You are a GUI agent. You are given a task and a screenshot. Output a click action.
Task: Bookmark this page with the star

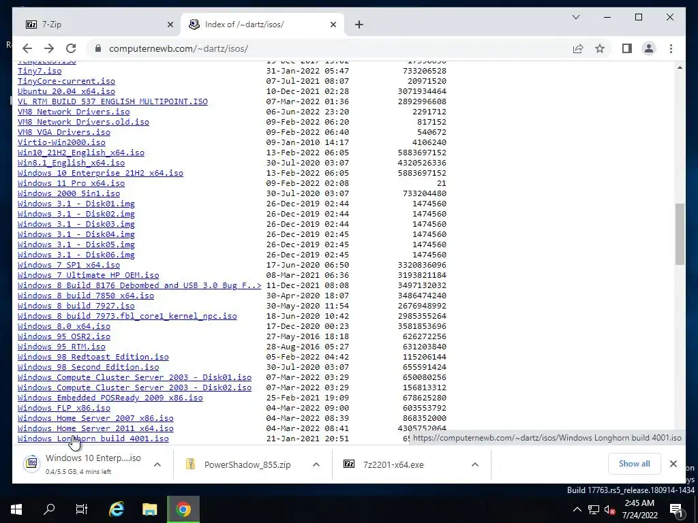[x=600, y=48]
